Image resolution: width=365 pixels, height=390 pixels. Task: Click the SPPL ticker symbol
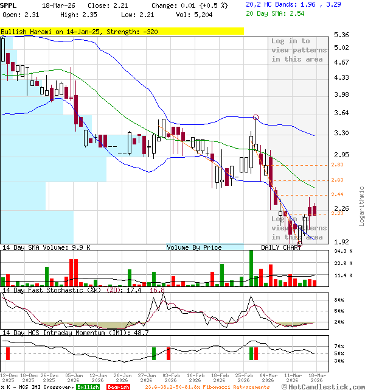pyautogui.click(x=9, y=4)
